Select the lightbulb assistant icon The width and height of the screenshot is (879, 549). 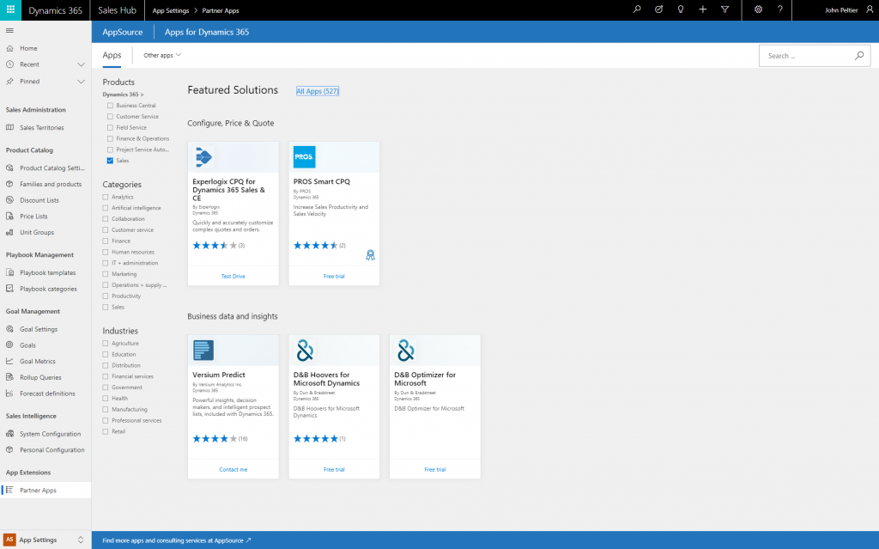681,10
